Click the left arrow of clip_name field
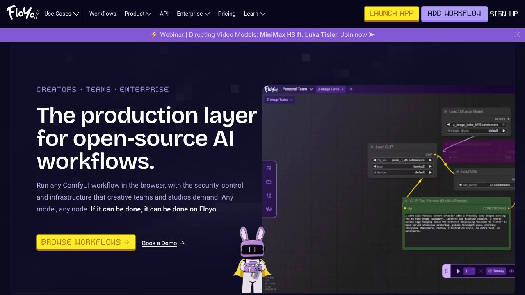525x295 pixels. coord(375,160)
